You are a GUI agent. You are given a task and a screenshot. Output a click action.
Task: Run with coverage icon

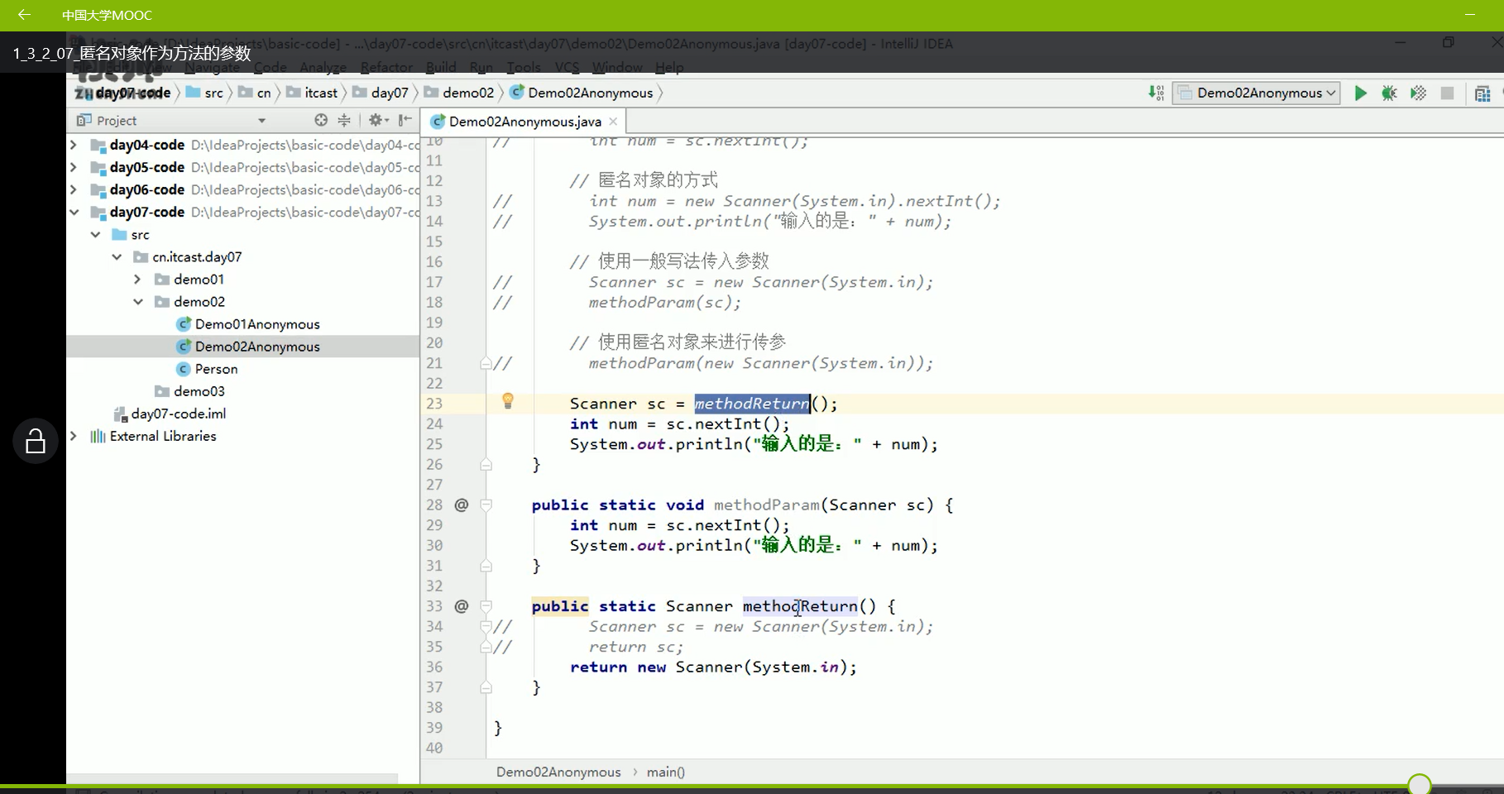coord(1418,93)
